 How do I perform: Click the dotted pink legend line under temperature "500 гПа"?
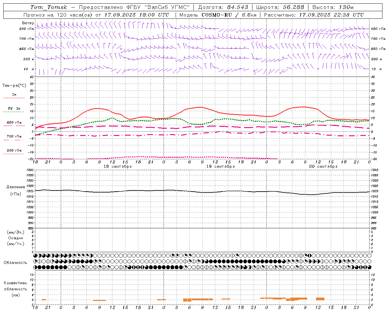click(x=13, y=154)
